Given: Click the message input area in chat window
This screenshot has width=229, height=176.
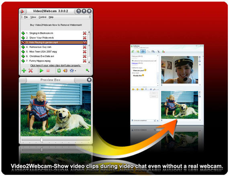Looking at the screenshot, I should point(141,105).
